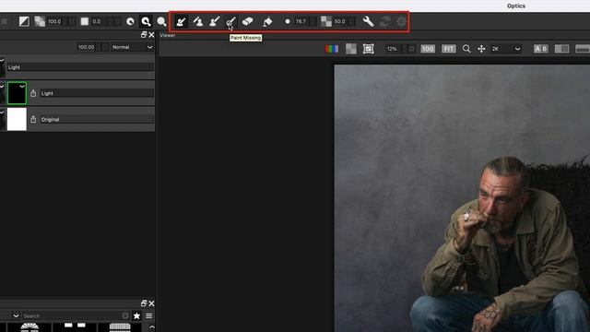This screenshot has height=332, width=590.
Task: Open the dropdown left of Search field
Action: (x=16, y=315)
